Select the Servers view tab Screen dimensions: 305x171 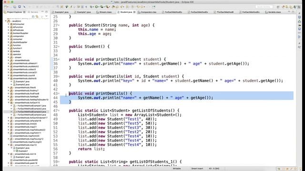pyautogui.click(x=33, y=12)
